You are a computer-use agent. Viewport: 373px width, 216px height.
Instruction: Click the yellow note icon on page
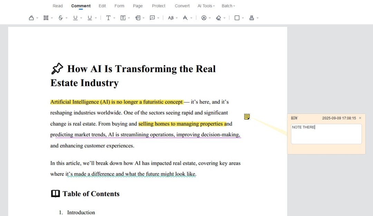point(247,117)
